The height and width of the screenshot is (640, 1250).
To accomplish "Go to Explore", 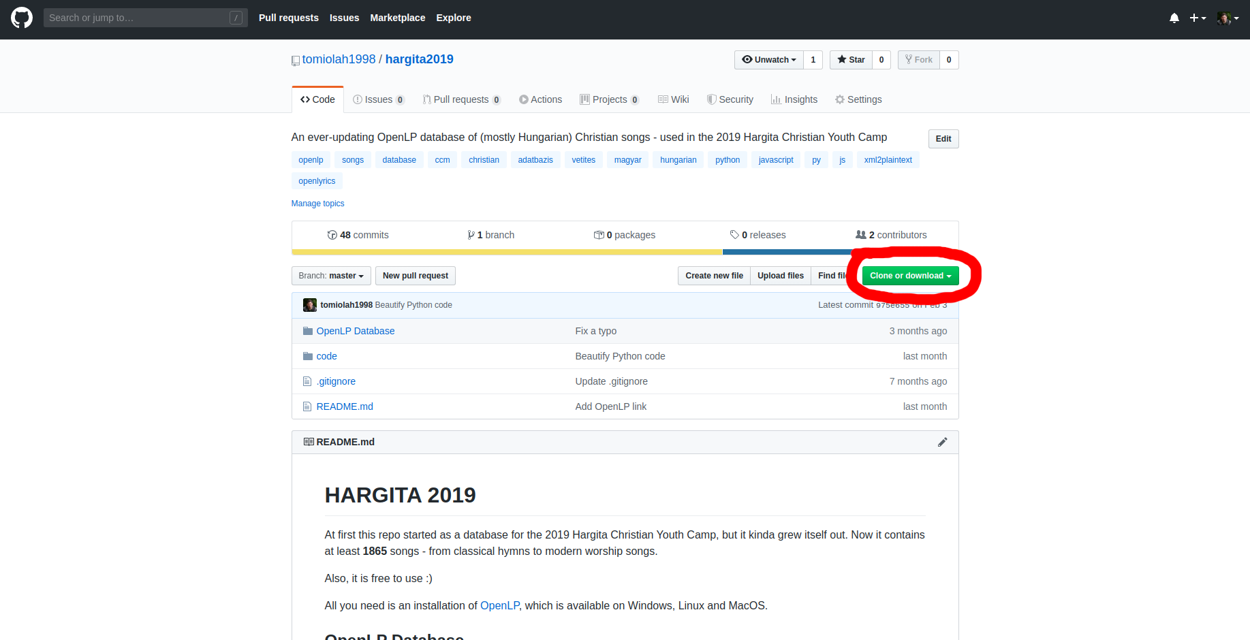I will (x=454, y=18).
